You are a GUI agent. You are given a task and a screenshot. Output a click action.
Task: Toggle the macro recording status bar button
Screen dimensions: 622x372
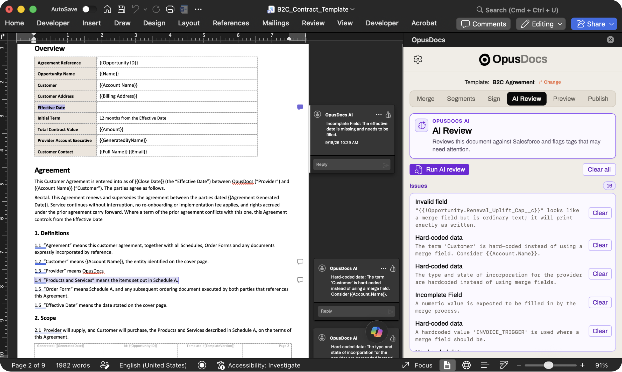point(202,365)
